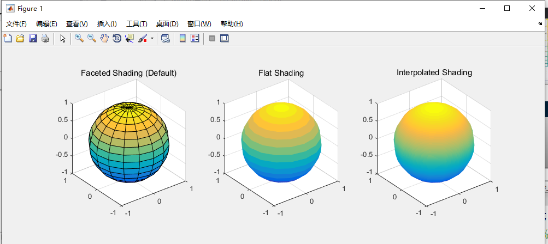Select the Brush/Select Data tool
548x244 pixels.
[143, 38]
